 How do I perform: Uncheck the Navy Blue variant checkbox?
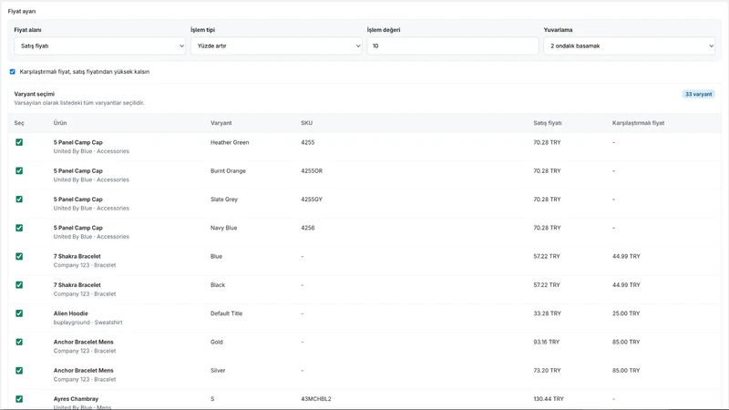point(19,228)
